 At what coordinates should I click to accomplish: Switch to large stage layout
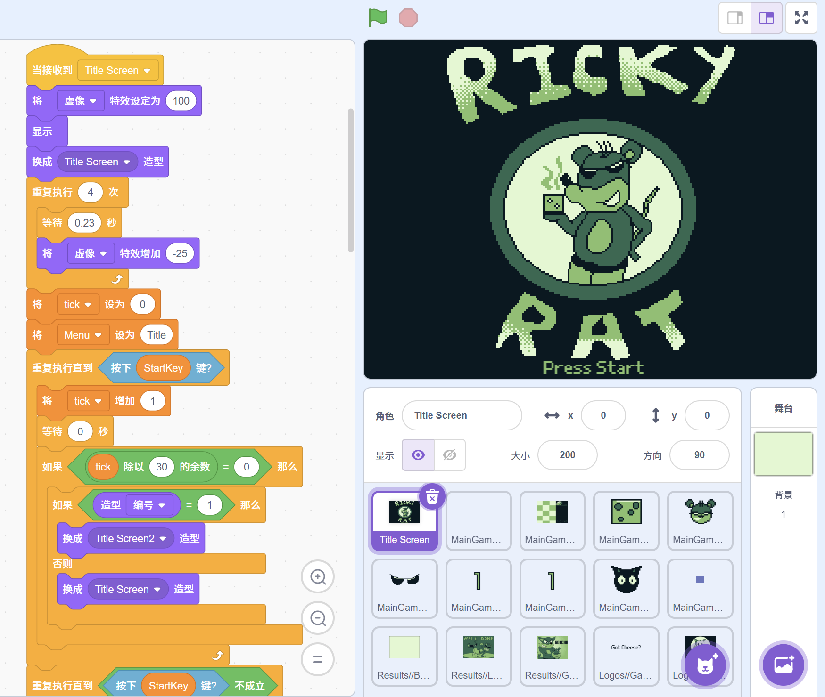pyautogui.click(x=767, y=18)
